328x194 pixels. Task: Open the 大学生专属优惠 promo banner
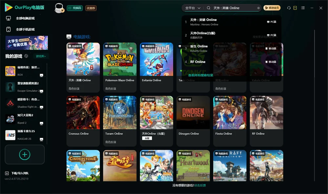click(27, 43)
